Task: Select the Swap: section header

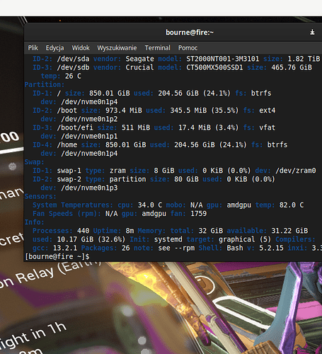Action: (x=34, y=162)
